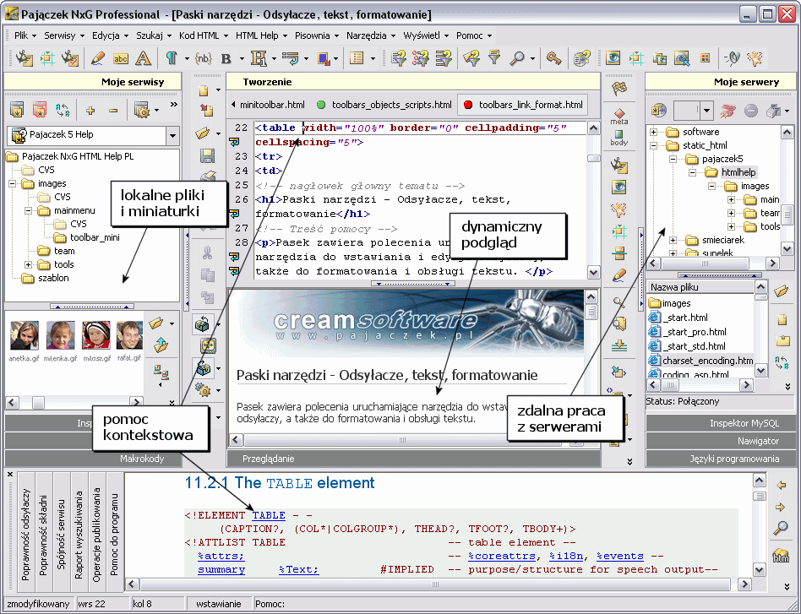801x614 pixels.
Task: Click the open folder icon next to thumbnails
Action: tap(157, 323)
